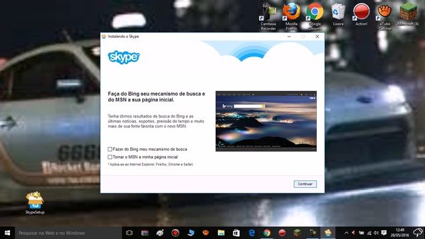Screen dimensions: 425x239
Task: Open network status in system tray
Action: coord(369,233)
